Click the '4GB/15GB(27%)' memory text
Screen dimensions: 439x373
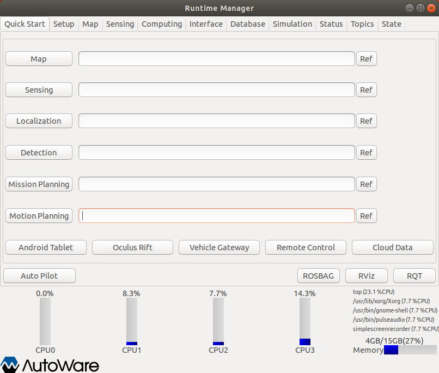click(394, 341)
